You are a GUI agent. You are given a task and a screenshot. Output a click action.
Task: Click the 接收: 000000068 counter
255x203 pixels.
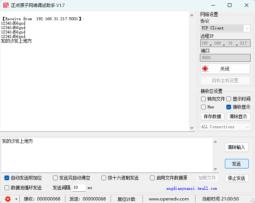click(42, 199)
